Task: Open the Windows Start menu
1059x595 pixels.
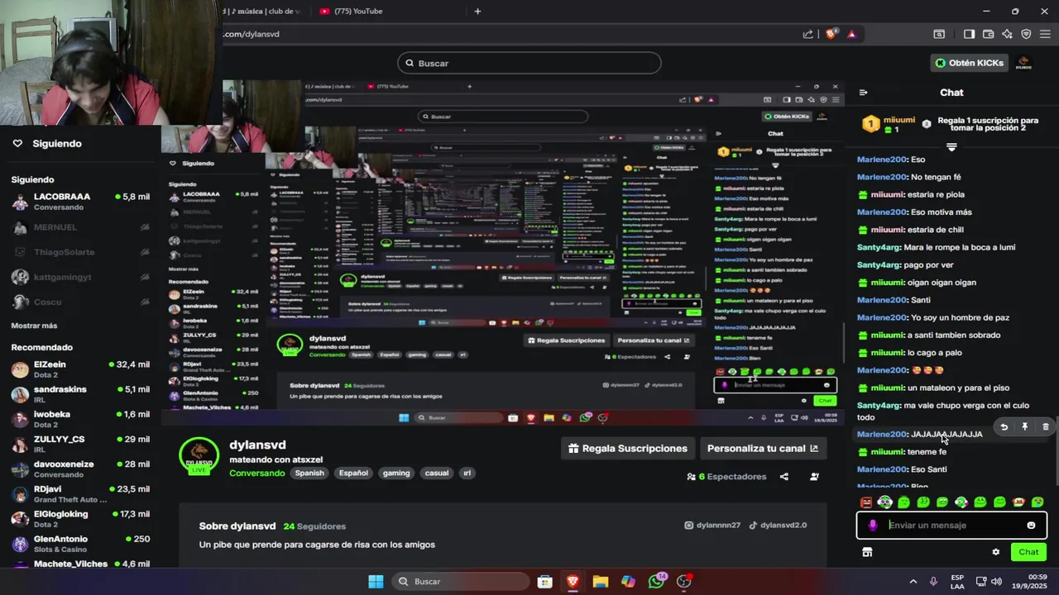Action: click(x=376, y=582)
